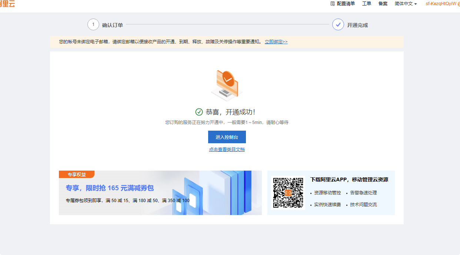
Task: Click the orange envelope success illustration
Action: click(x=227, y=83)
